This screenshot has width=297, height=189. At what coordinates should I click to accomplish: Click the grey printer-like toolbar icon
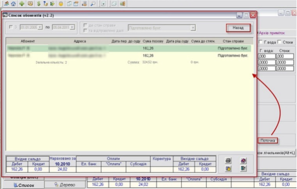(x=114, y=3)
